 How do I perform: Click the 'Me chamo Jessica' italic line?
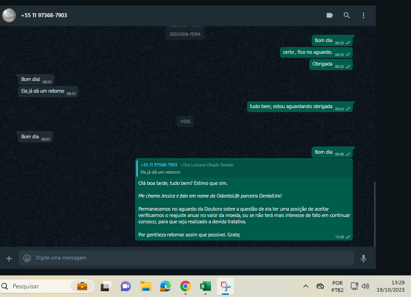coord(210,196)
